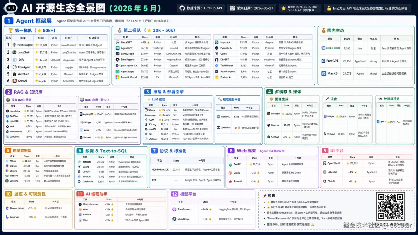Click the 模型平台 section heading
Screen dimensions: 418x235
(x=188, y=194)
